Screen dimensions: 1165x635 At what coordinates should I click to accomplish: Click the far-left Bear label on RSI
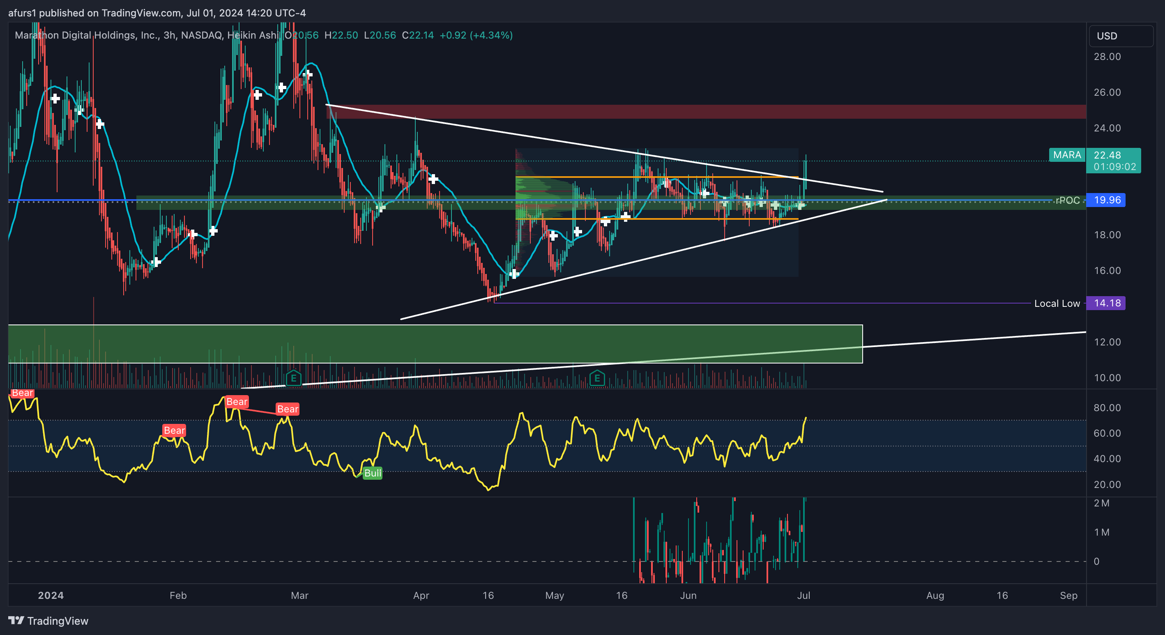[x=22, y=393]
